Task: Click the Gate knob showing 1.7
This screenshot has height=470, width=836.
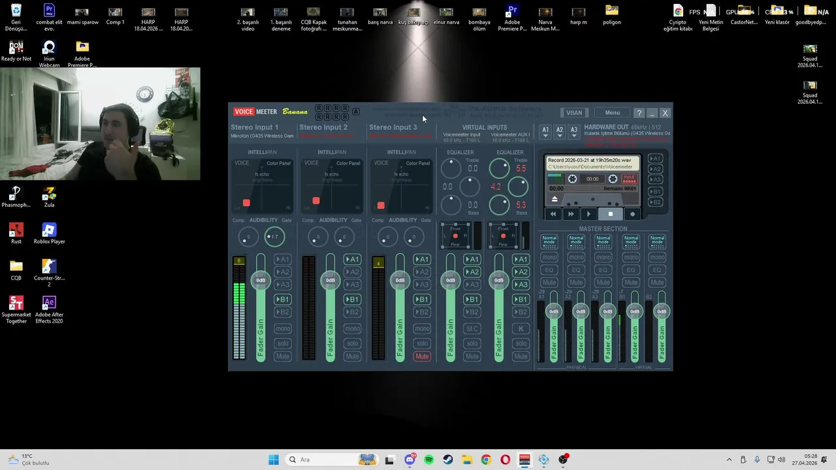Action: (274, 237)
